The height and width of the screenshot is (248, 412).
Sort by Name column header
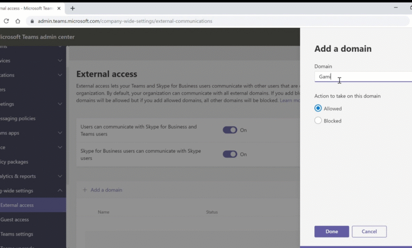click(104, 212)
